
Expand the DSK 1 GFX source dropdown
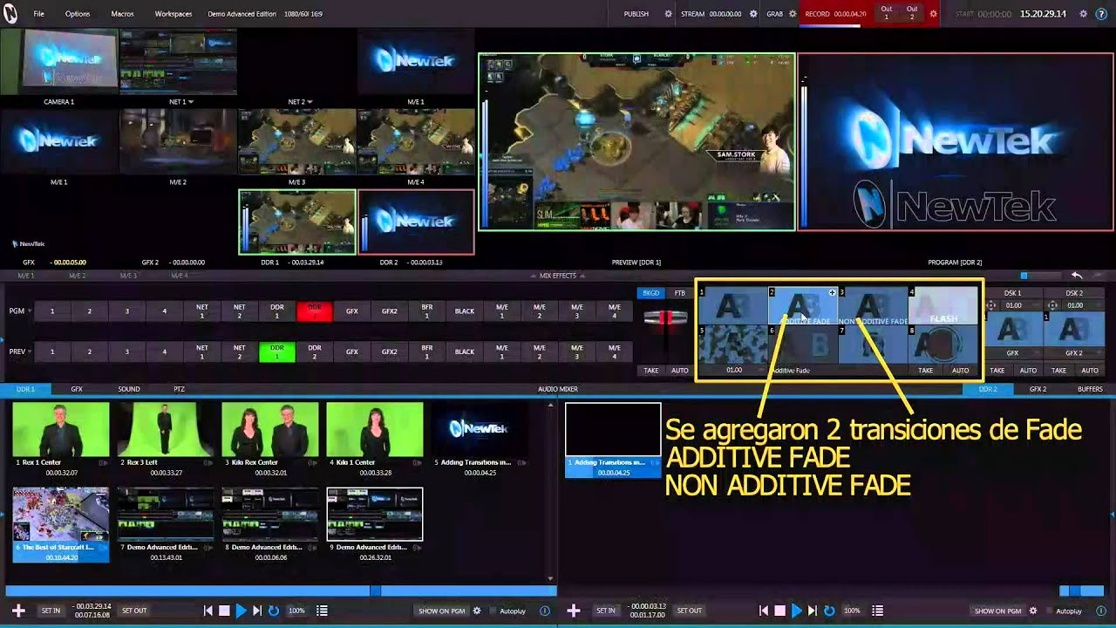(x=1012, y=353)
